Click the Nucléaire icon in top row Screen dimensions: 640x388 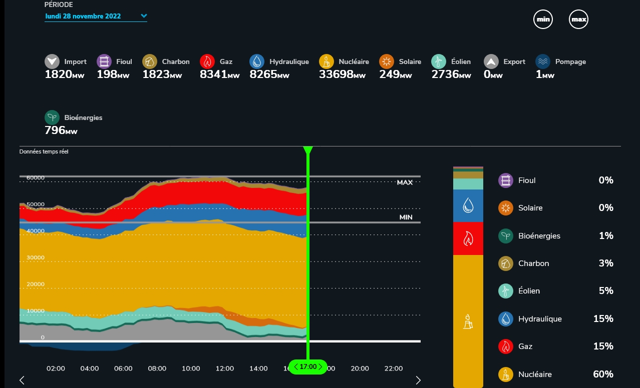point(327,61)
